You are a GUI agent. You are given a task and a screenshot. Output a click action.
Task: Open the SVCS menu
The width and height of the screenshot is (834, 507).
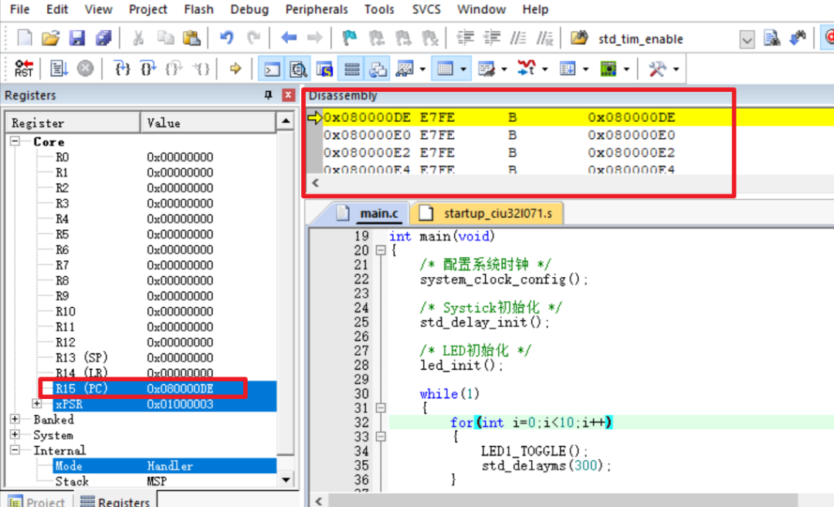(426, 9)
